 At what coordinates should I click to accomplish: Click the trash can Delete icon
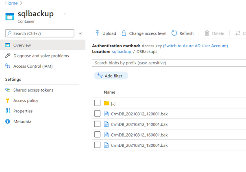pyautogui.click(x=207, y=33)
